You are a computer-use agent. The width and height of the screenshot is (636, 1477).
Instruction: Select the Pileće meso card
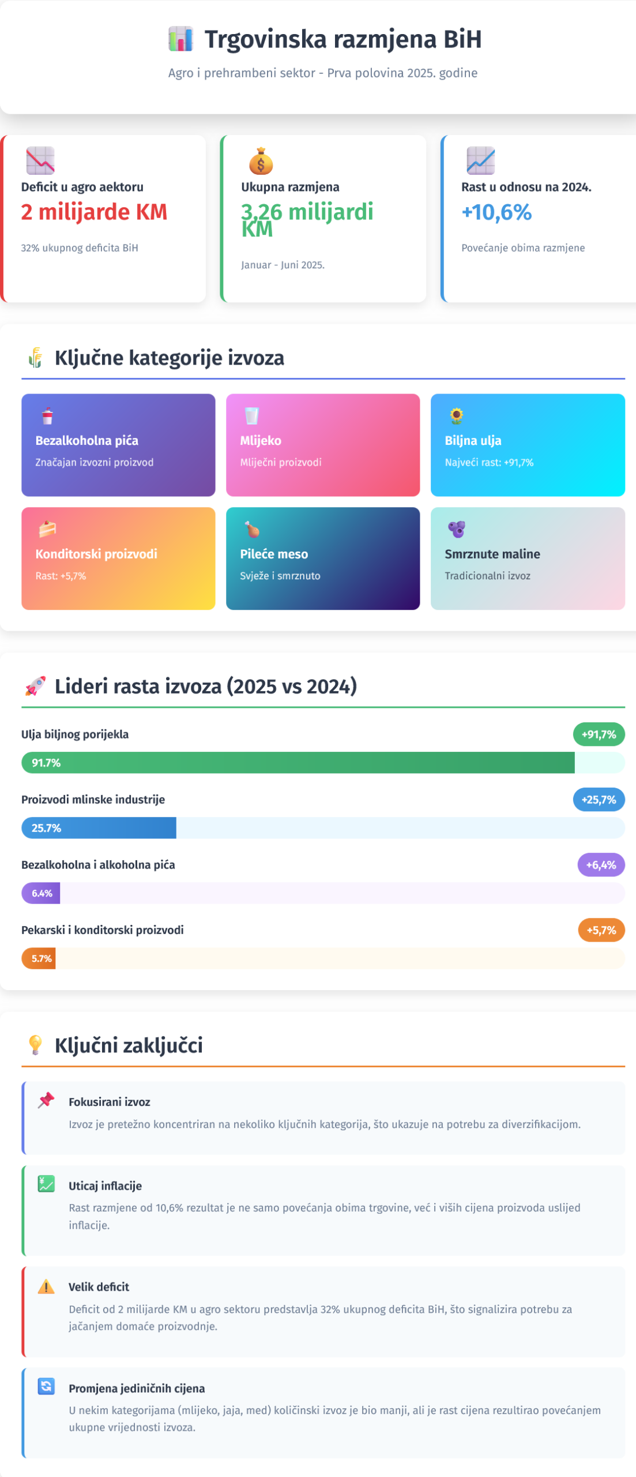coord(323,558)
